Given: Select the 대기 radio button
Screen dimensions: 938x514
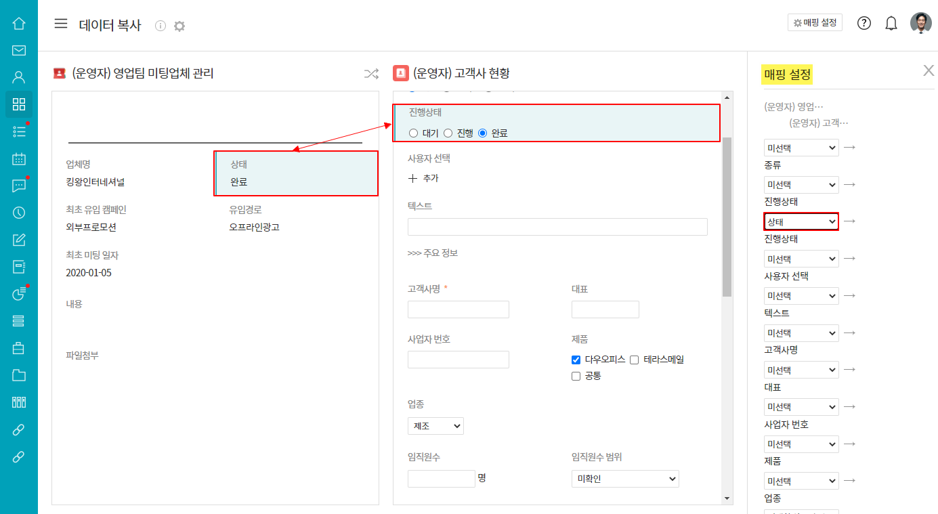Looking at the screenshot, I should click(414, 133).
